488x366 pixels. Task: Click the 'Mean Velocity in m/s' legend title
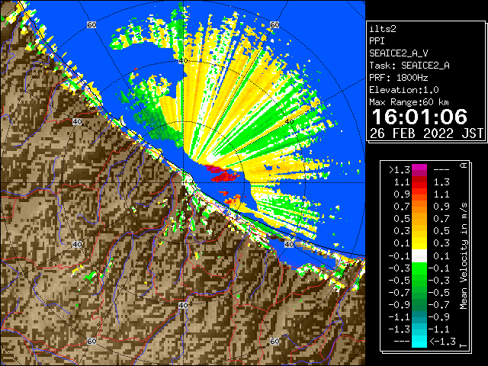coord(464,256)
